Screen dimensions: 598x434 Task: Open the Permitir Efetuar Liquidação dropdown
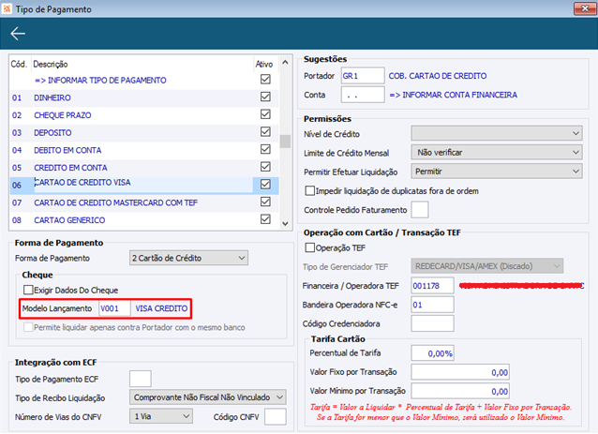497,172
